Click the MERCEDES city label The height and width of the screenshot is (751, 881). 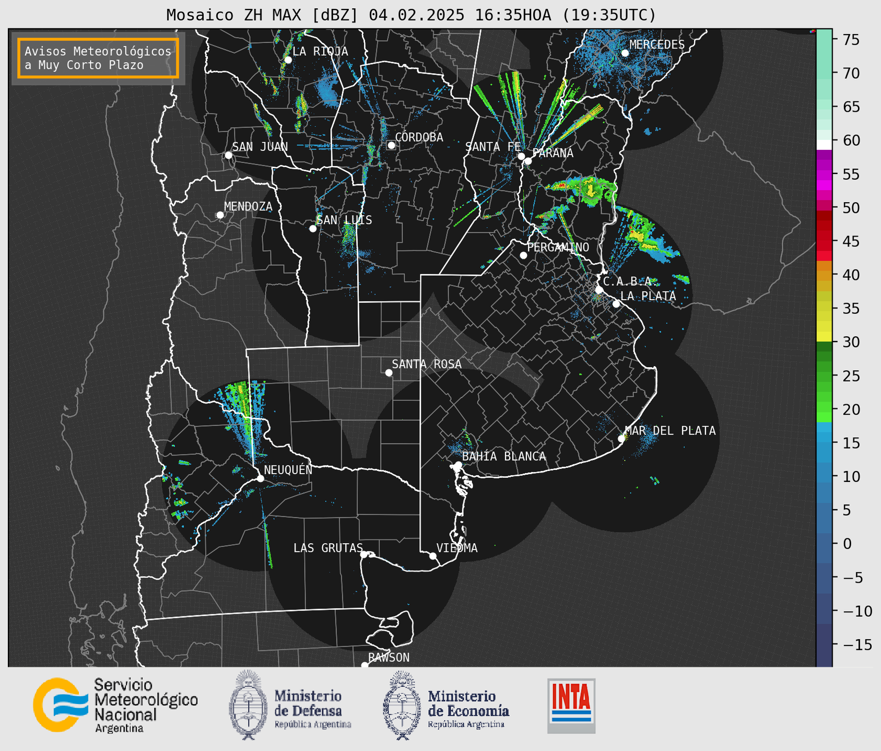pos(657,45)
